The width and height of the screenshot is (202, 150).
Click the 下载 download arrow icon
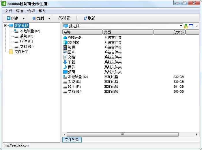point(65,62)
